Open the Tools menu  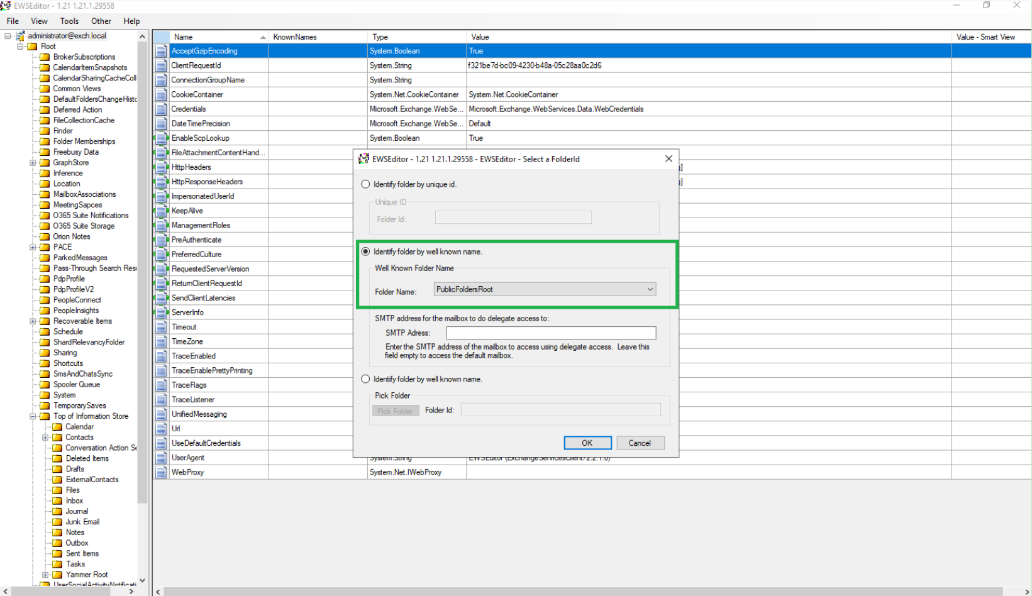(69, 21)
